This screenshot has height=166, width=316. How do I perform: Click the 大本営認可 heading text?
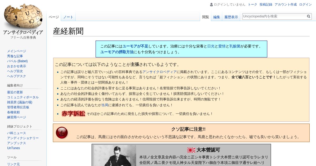[x=208, y=150]
